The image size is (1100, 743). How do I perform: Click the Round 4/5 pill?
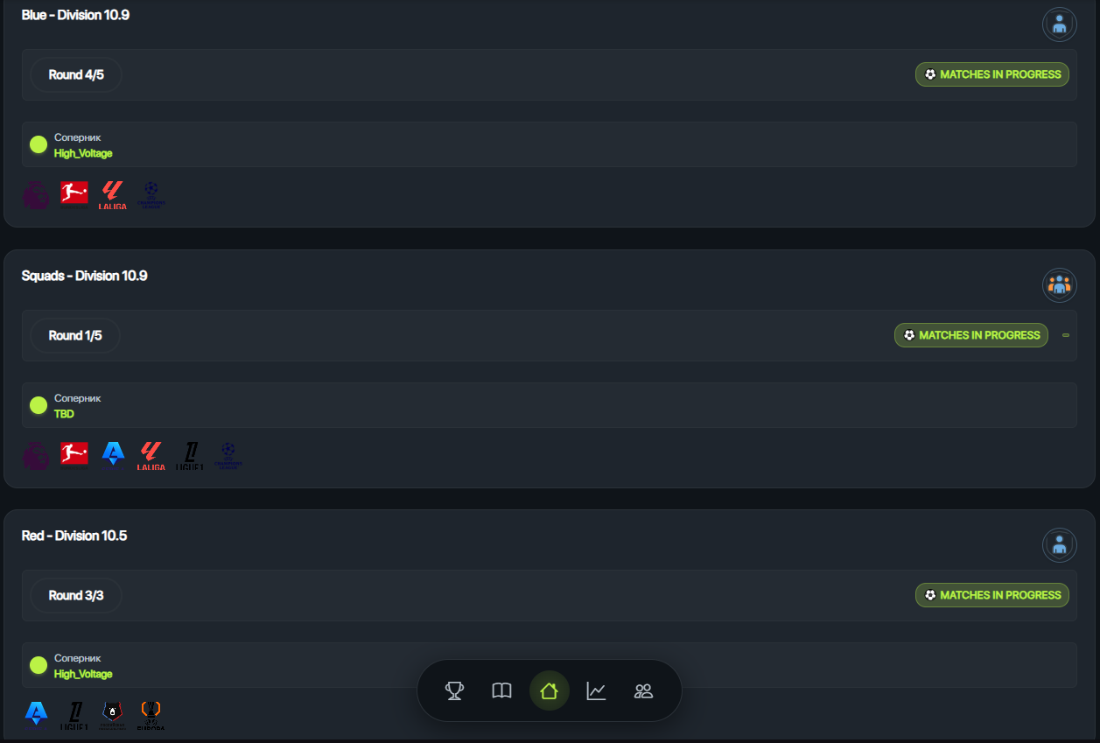[x=76, y=75]
